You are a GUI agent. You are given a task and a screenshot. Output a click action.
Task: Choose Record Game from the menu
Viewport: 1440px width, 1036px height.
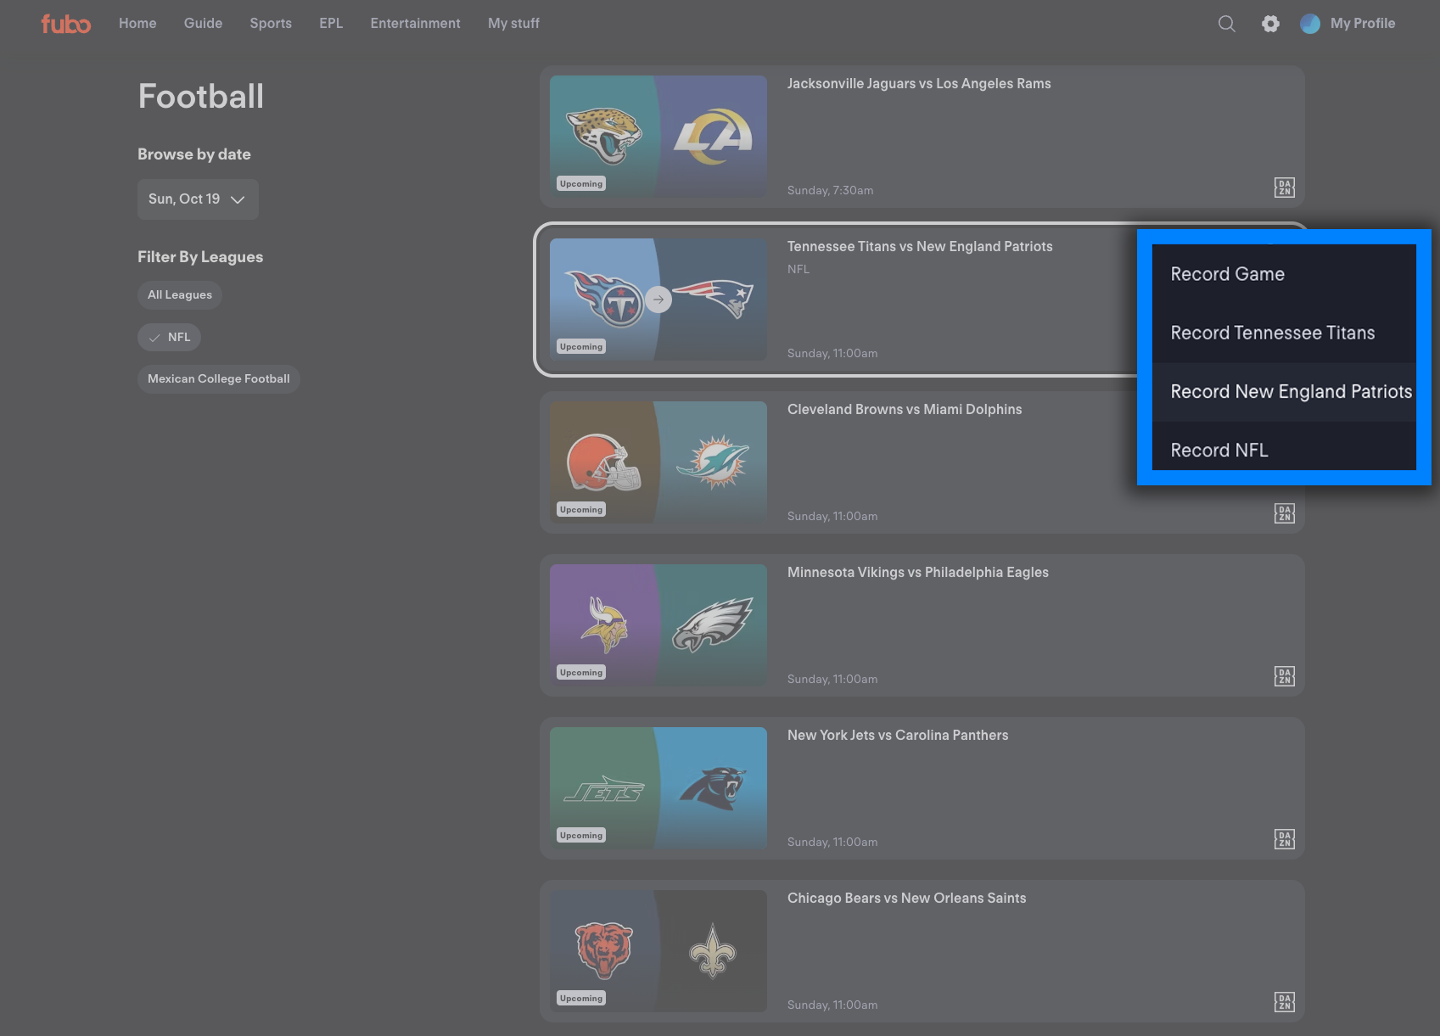(x=1284, y=274)
